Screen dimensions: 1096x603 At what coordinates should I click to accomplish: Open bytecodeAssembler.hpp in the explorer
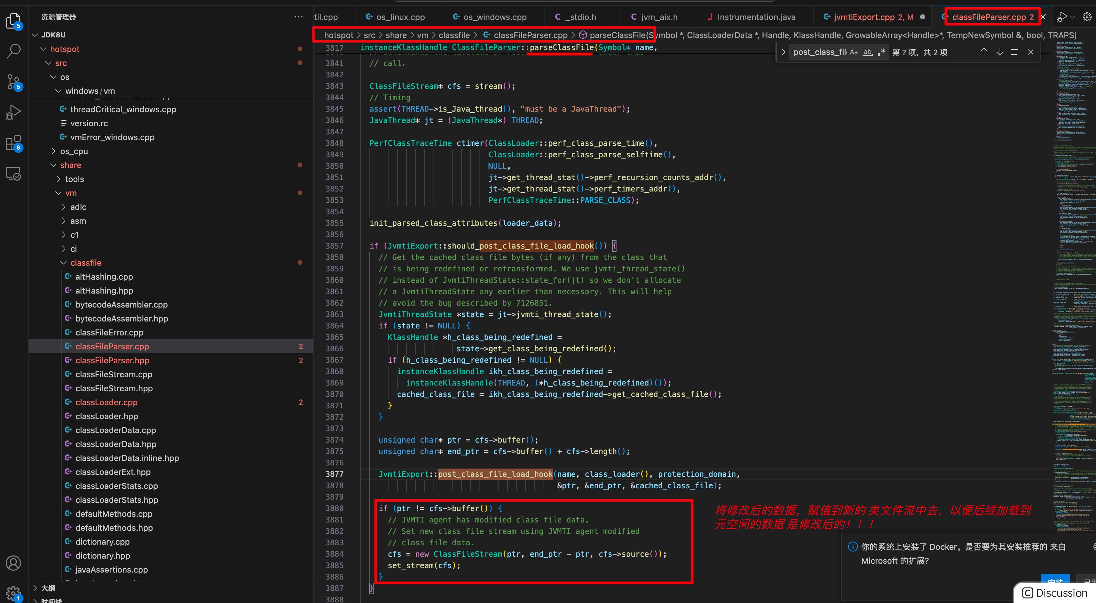[x=171, y=319]
